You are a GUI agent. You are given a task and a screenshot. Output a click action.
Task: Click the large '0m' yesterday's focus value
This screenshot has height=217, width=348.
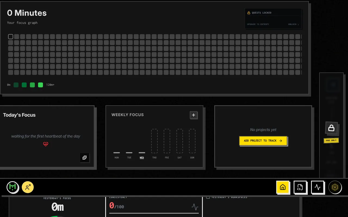click(58, 207)
